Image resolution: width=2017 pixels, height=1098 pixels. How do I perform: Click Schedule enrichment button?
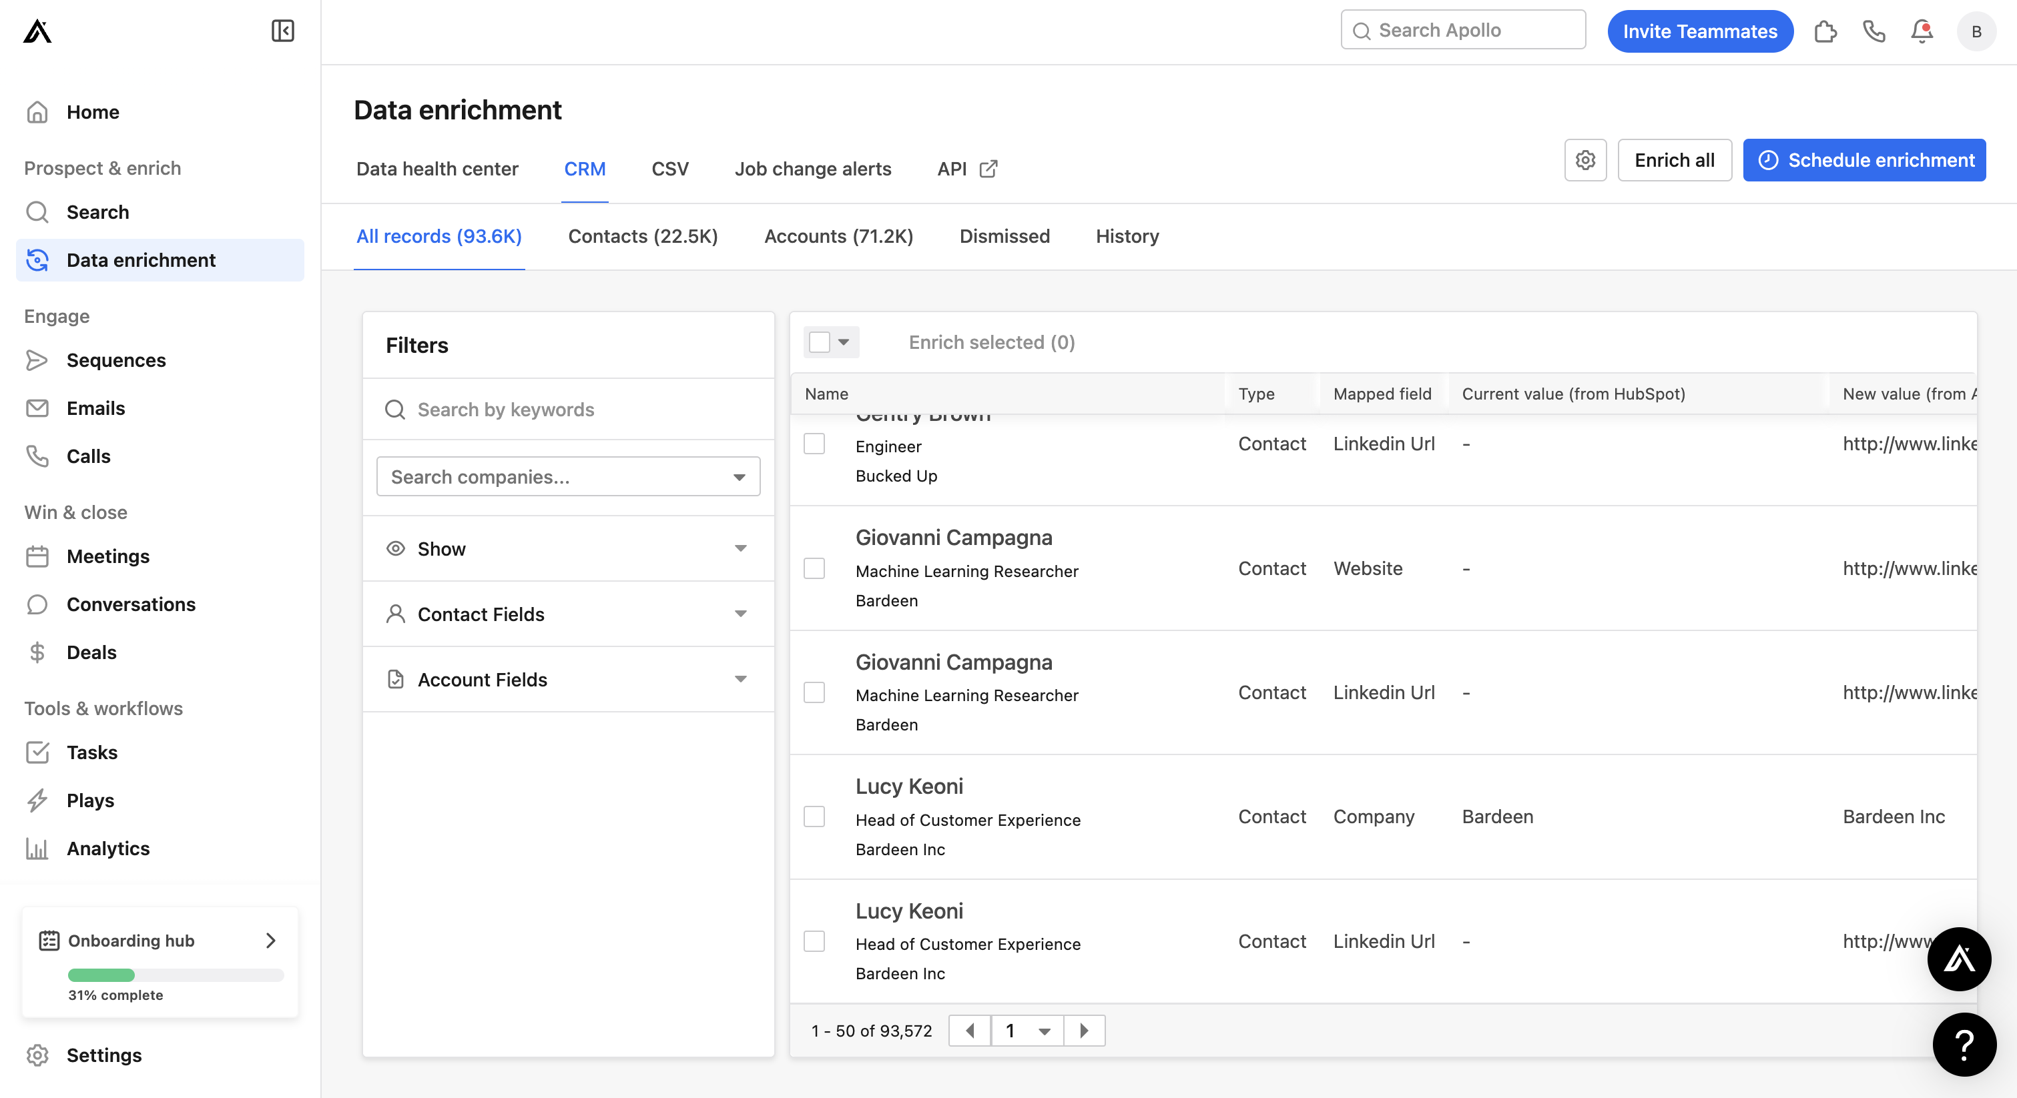(x=1863, y=161)
